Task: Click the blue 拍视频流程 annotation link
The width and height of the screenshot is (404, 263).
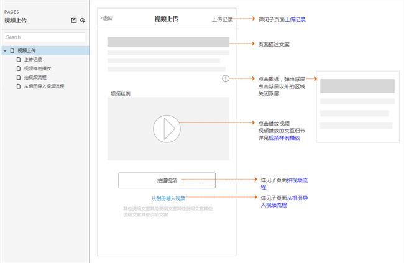Action: coord(301,180)
